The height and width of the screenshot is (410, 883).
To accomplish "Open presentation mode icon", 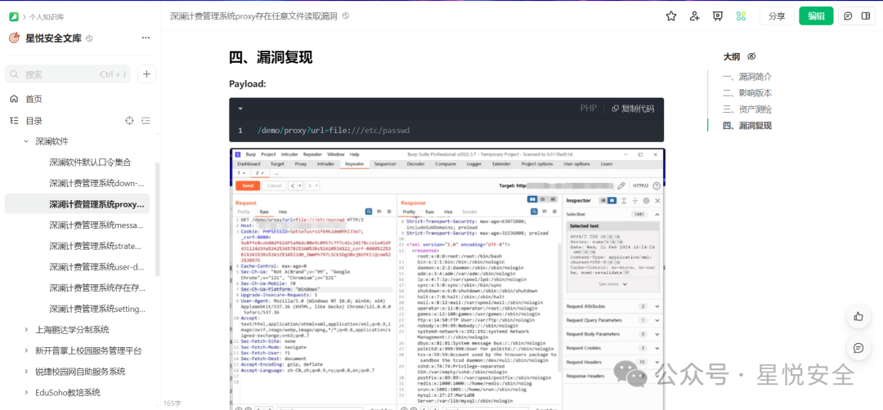I will point(718,16).
